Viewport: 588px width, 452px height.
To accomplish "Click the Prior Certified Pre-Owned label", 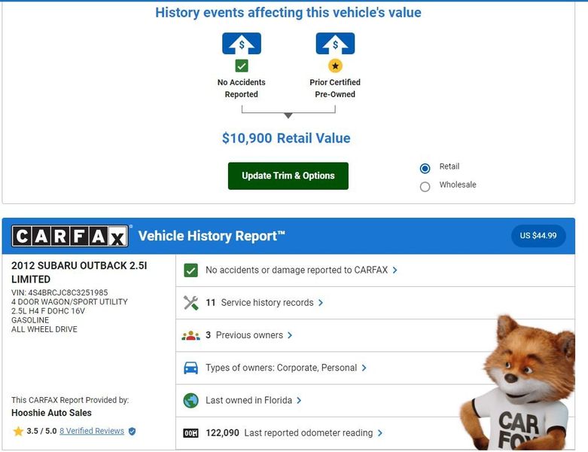I will (335, 88).
